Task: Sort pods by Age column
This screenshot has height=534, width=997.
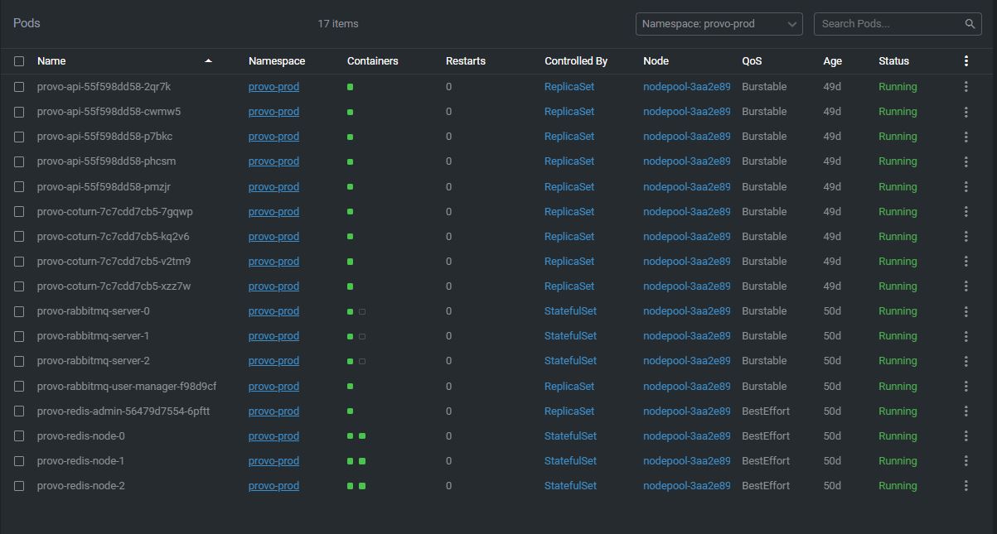Action: pos(832,61)
